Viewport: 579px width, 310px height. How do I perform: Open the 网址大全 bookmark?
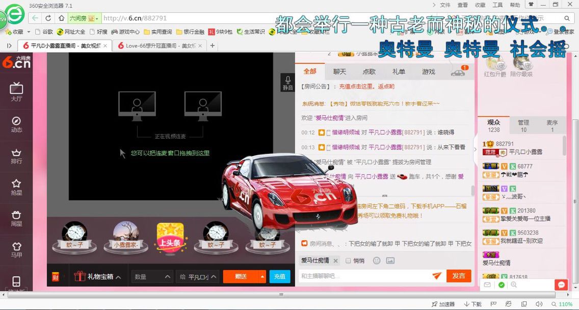71,32
